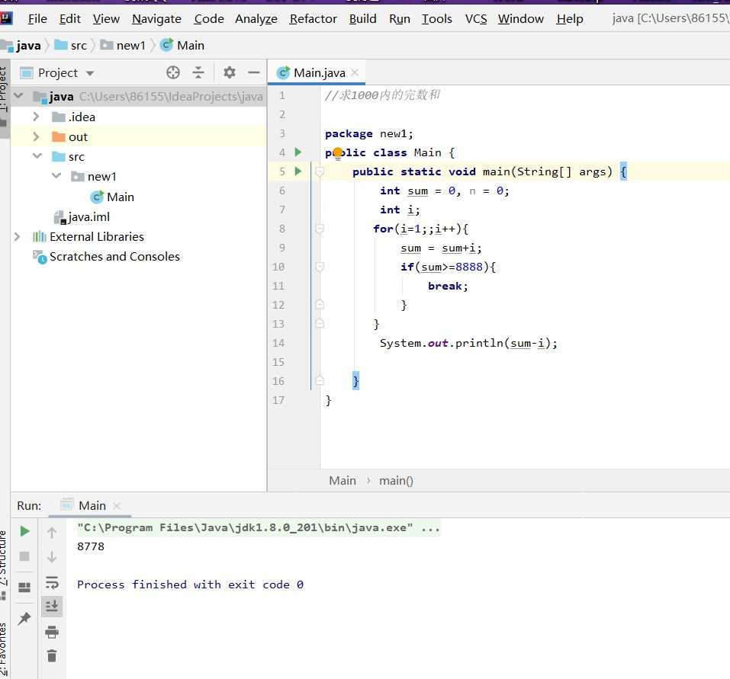Open the File menu

tap(37, 18)
